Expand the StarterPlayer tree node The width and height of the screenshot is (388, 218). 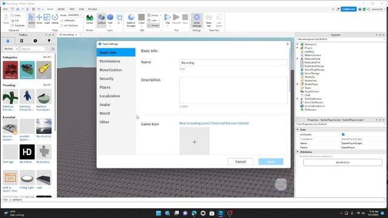point(298,84)
